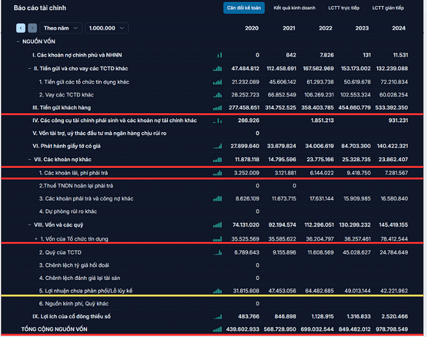The width and height of the screenshot is (427, 337).
Task: Go to next period with right arrow
Action: pos(31,28)
